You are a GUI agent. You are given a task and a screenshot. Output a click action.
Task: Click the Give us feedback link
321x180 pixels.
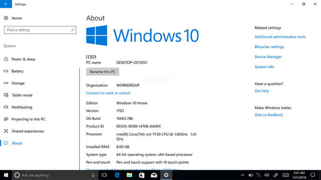pyautogui.click(x=268, y=115)
